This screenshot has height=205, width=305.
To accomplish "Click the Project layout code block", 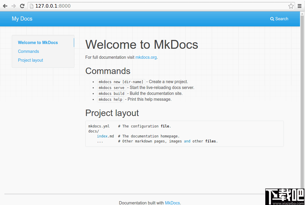I will tap(184, 133).
